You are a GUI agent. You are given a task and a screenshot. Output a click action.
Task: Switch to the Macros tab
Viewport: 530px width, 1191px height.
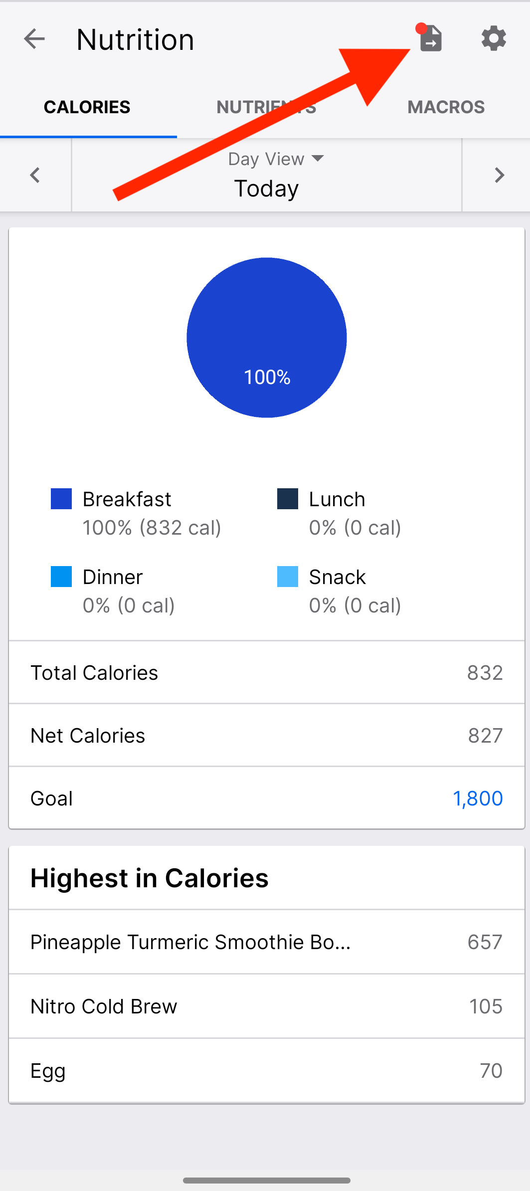pyautogui.click(x=446, y=107)
